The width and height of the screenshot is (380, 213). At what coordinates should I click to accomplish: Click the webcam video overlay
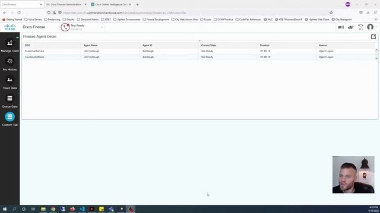353,175
